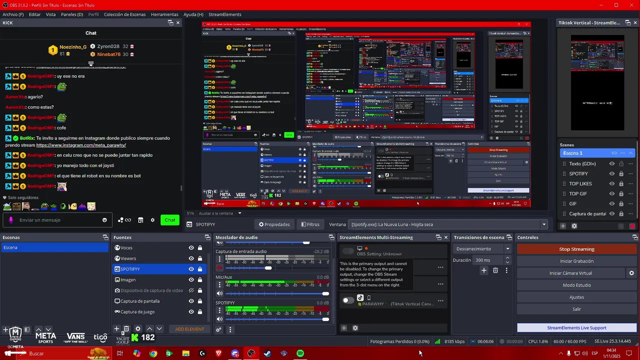
Task: Launch Google Chrome from taskbar
Action: click(x=153, y=353)
